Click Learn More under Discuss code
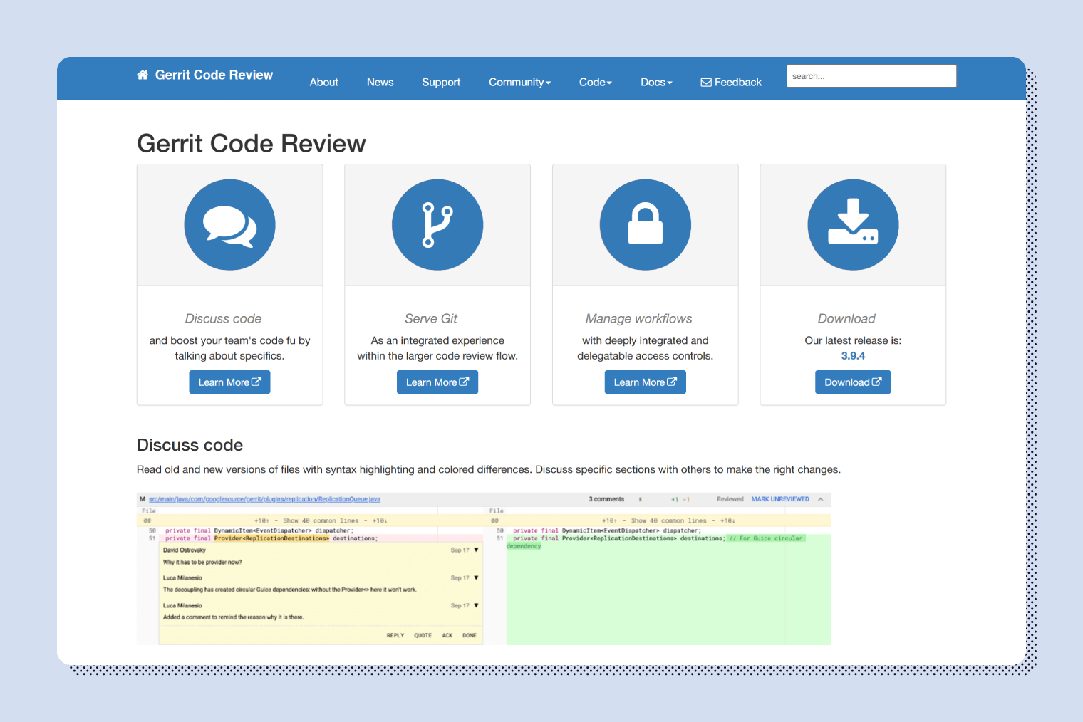The height and width of the screenshot is (722, 1083). click(229, 382)
